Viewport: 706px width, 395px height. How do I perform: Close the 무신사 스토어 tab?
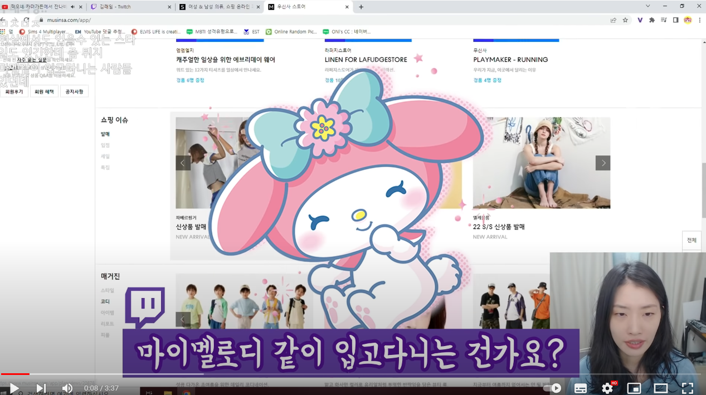[347, 7]
